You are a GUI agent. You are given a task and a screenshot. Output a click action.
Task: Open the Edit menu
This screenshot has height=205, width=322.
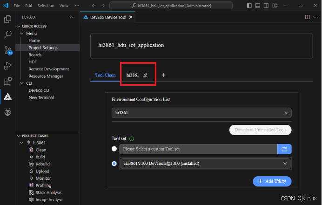click(29, 6)
